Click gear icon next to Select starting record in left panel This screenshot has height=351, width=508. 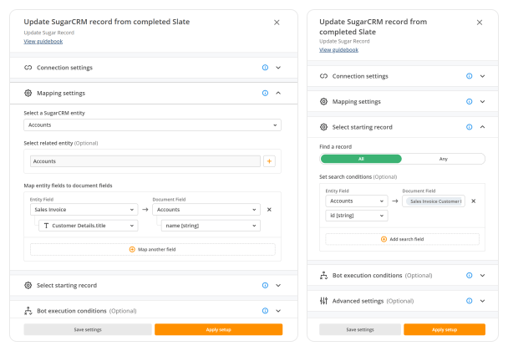pos(28,285)
